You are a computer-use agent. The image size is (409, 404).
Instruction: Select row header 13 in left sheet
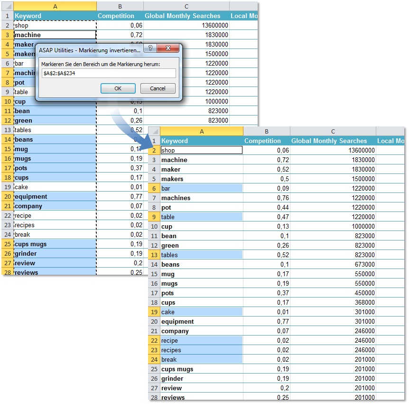pos(8,130)
